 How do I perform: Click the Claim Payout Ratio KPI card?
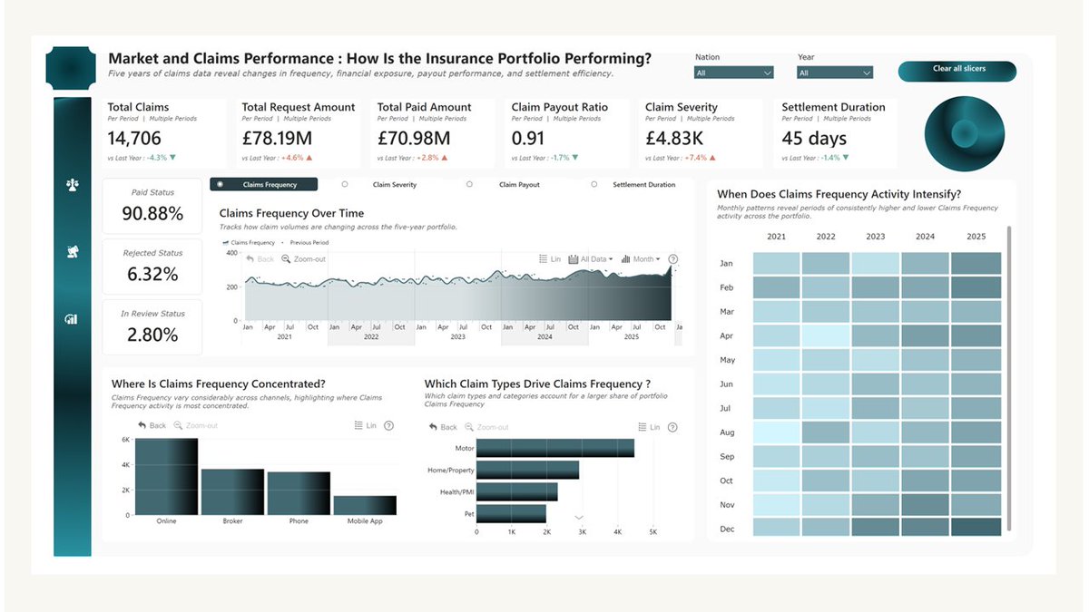tap(567, 133)
